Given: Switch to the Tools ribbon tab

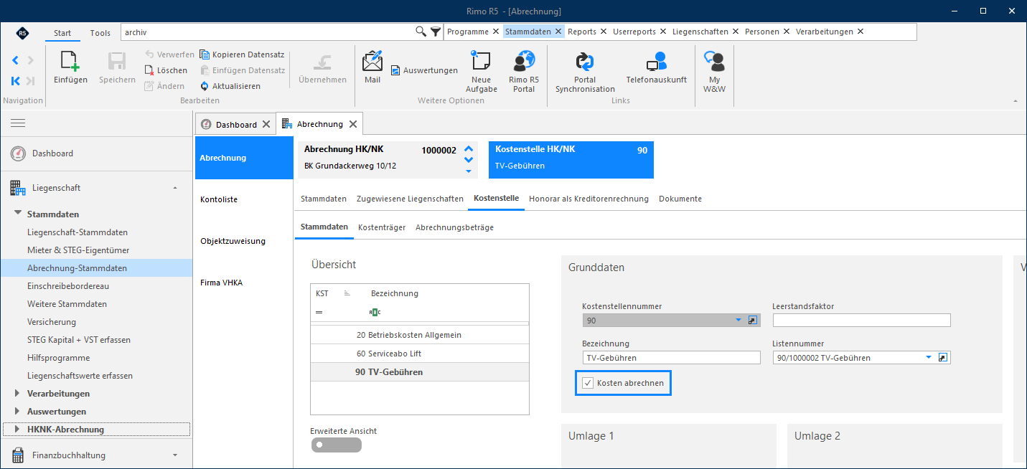Looking at the screenshot, I should (x=100, y=33).
